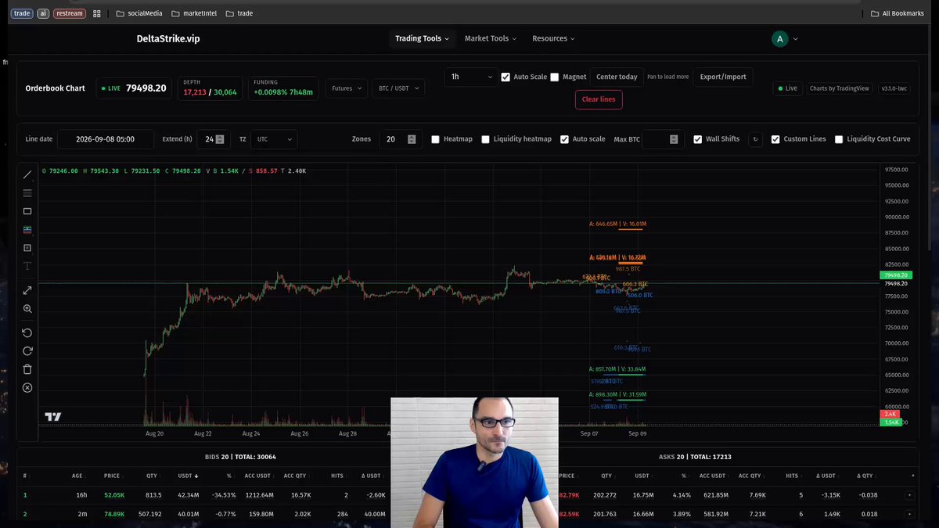Click the red Clear lines button
939x528 pixels.
(x=599, y=99)
